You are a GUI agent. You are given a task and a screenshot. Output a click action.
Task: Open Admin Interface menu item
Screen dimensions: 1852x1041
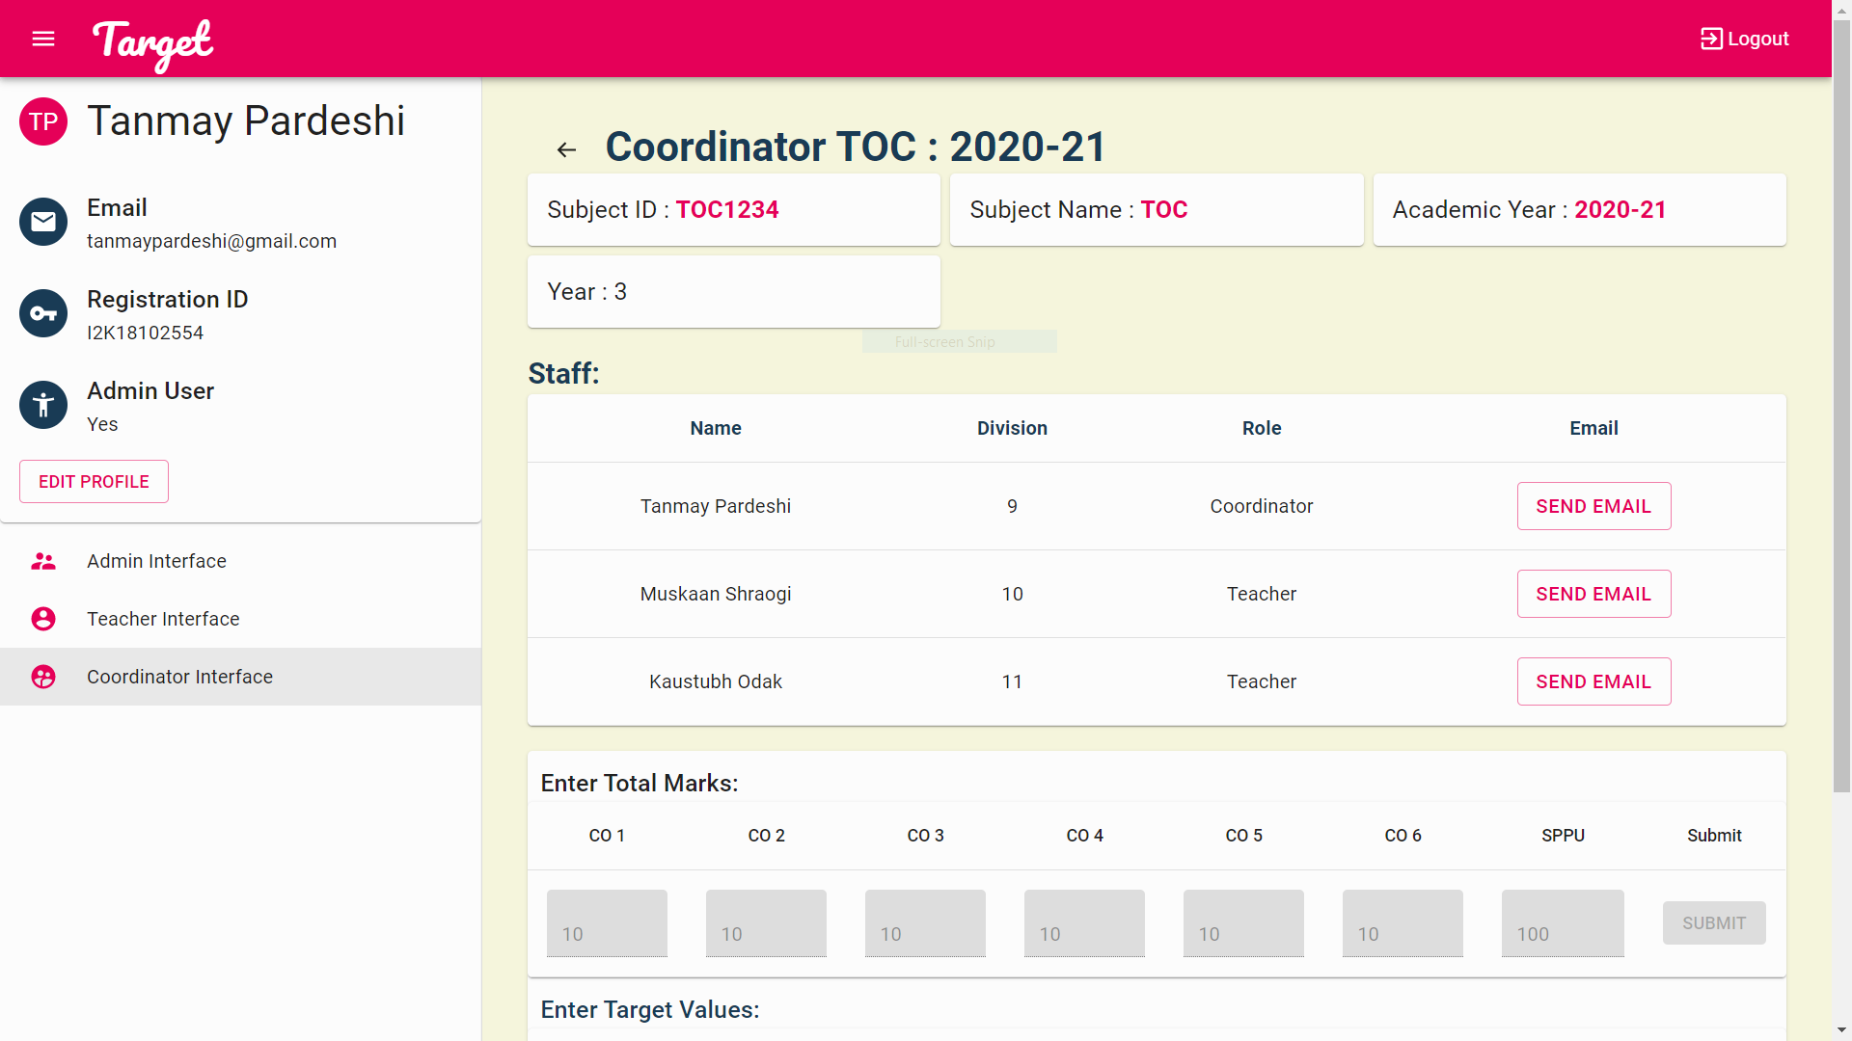coord(156,561)
